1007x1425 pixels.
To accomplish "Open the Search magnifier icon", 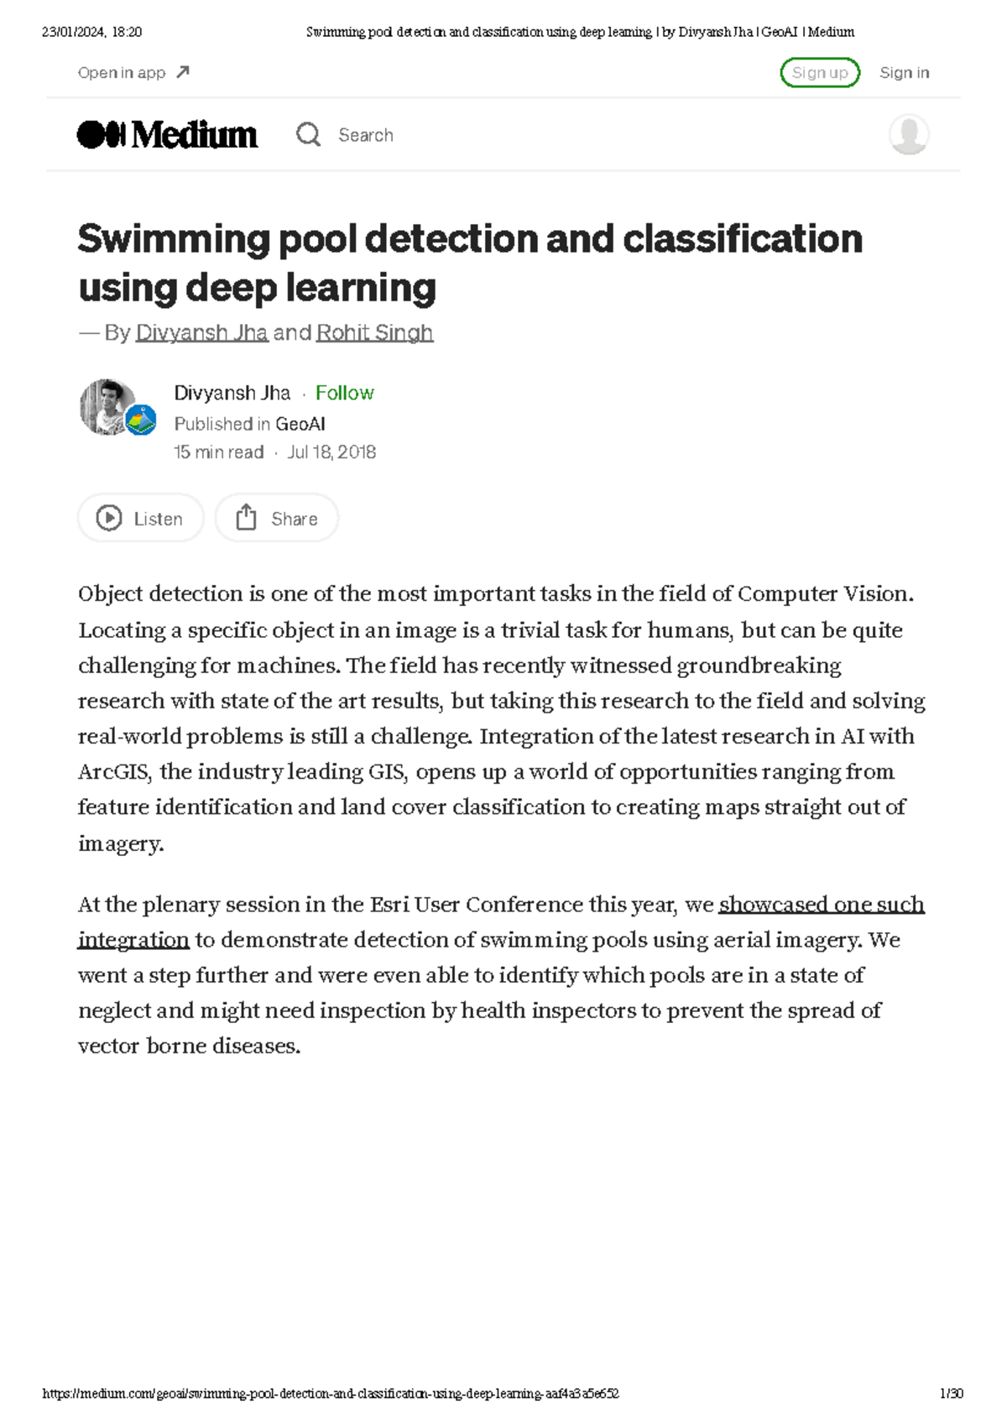I will pos(307,134).
